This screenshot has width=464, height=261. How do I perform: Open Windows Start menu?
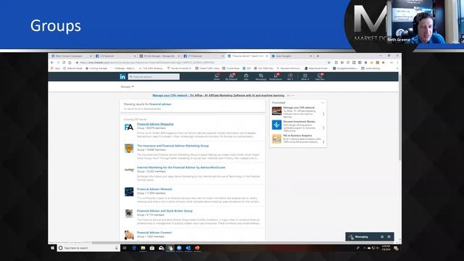click(x=53, y=248)
